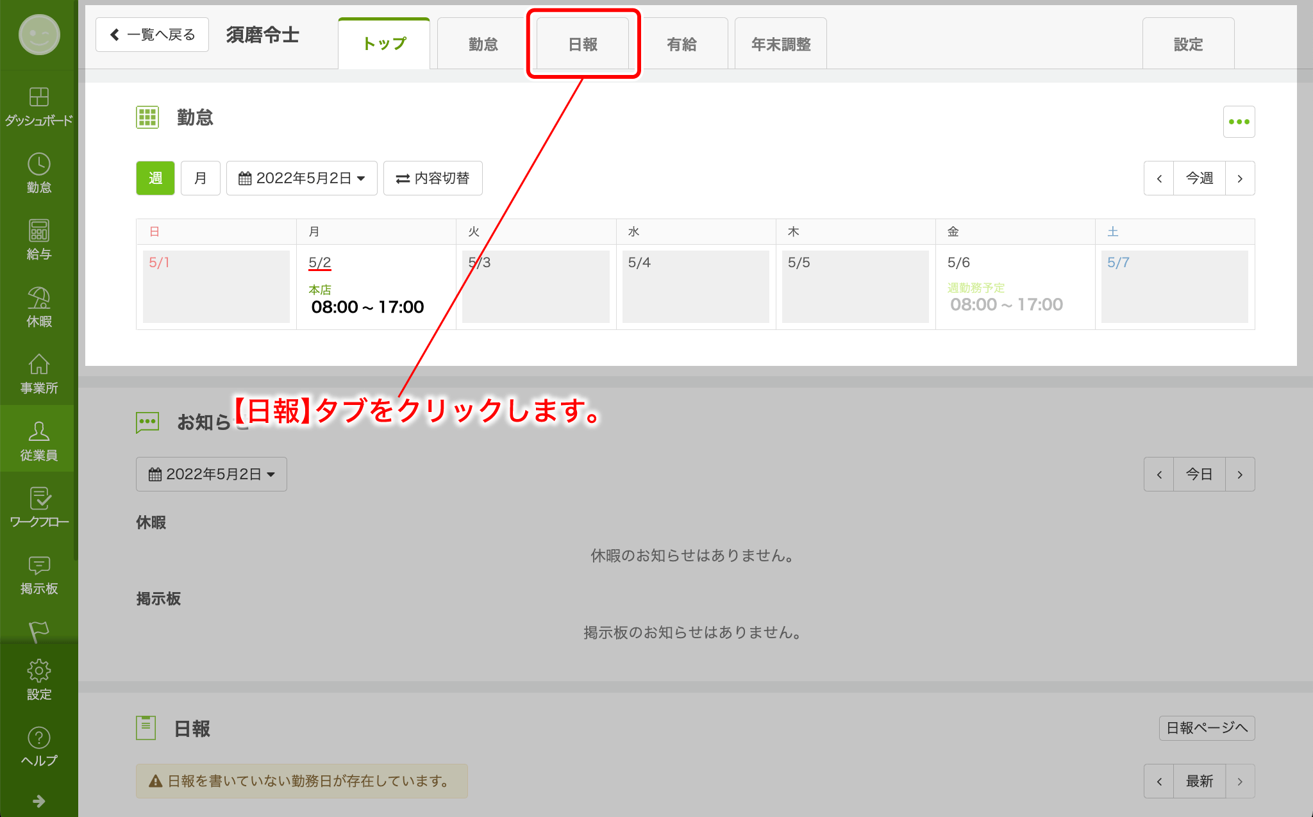Select the 5/7 Saturday cell
Screen dimensions: 1313x817
[1175, 286]
